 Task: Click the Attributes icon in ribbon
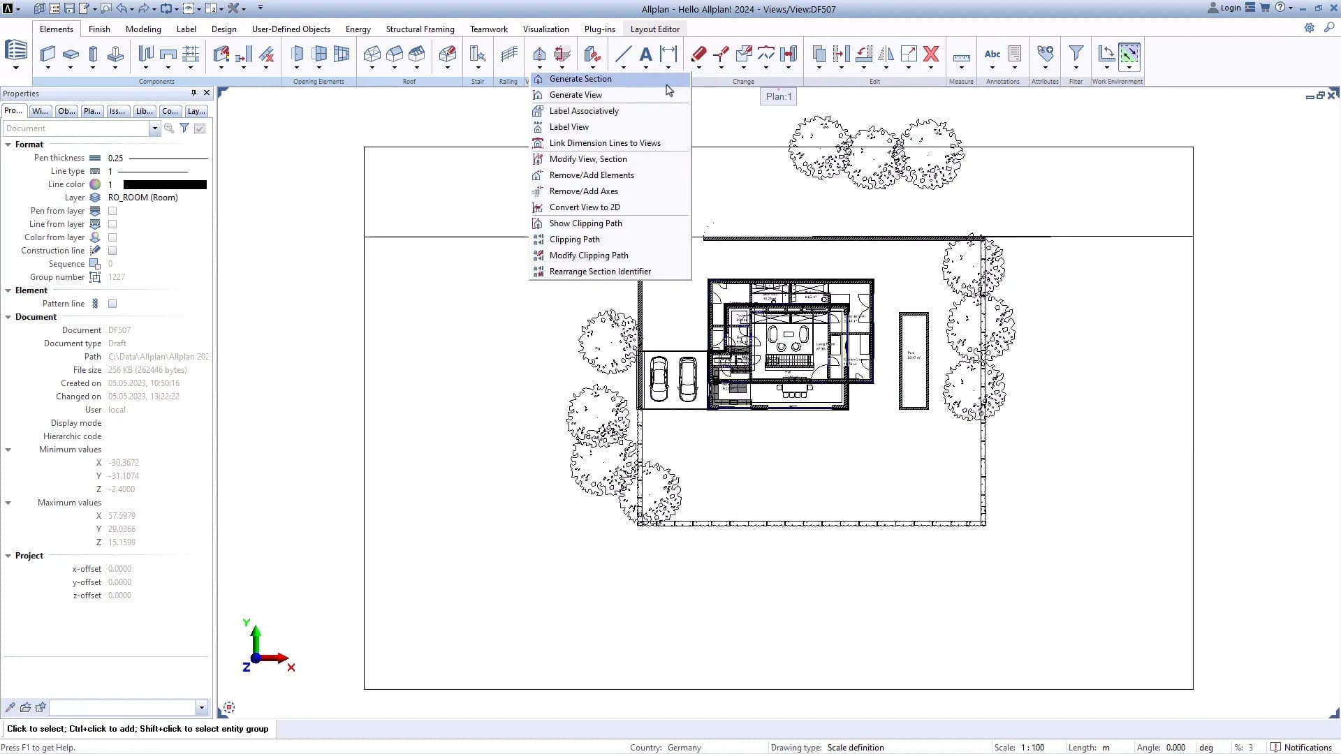[1045, 54]
